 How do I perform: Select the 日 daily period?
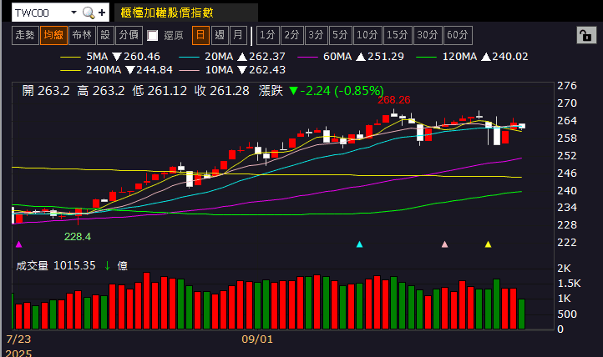click(x=200, y=35)
